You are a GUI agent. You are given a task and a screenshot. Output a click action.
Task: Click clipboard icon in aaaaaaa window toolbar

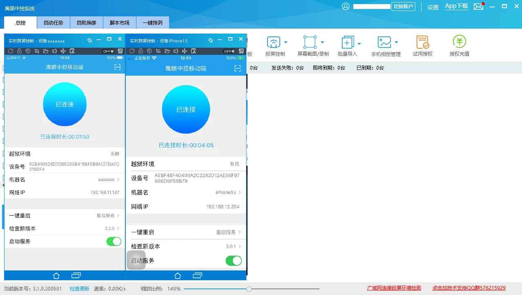(x=72, y=51)
